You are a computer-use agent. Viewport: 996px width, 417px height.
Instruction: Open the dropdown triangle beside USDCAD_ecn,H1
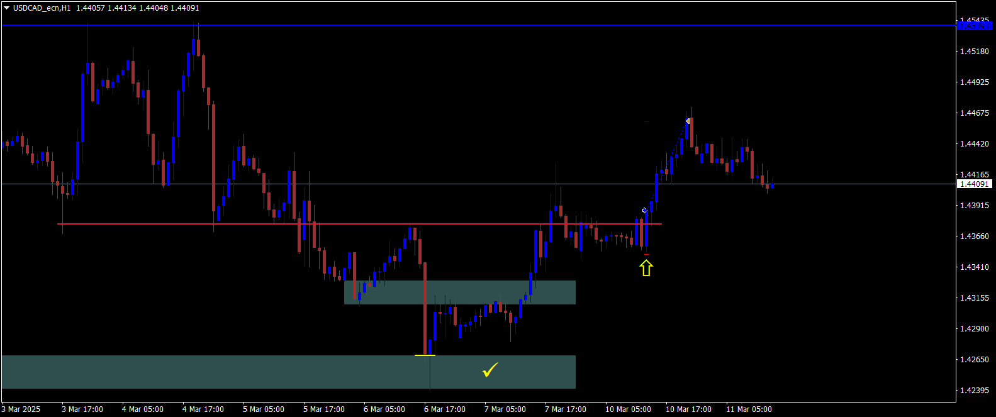coord(7,8)
